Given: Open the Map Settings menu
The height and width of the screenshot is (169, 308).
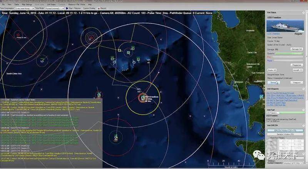Looking at the screenshot, I should [27, 4].
